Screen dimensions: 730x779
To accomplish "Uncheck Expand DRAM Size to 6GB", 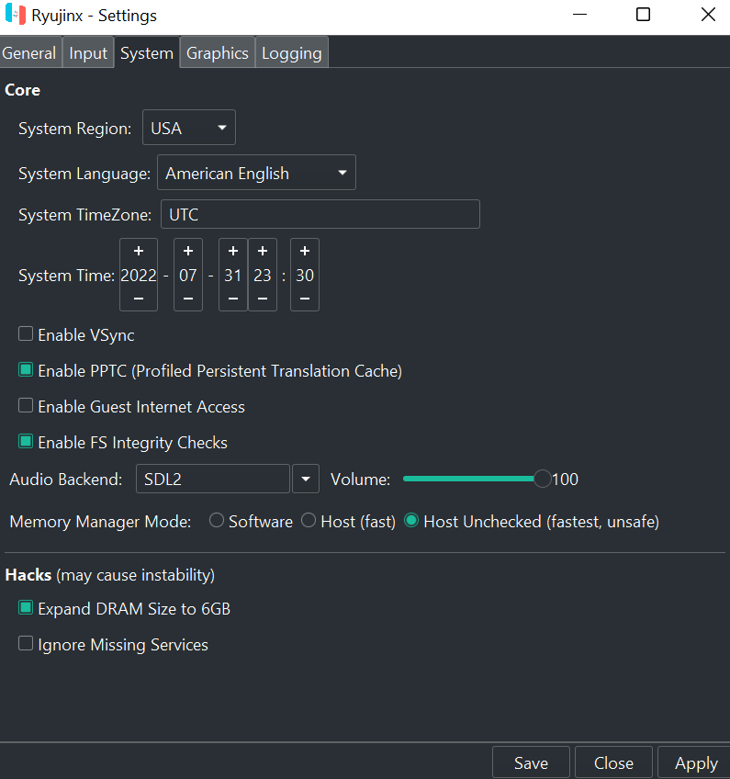I will [26, 607].
